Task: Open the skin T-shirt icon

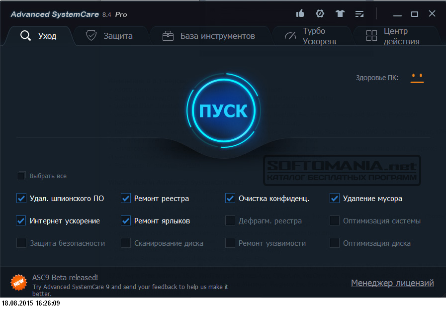Action: pos(340,13)
